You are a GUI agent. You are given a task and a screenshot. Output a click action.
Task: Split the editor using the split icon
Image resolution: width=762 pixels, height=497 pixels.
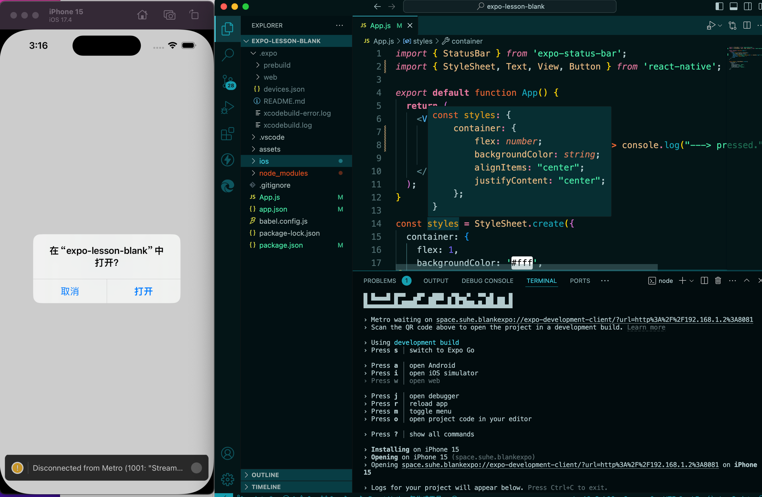(747, 26)
